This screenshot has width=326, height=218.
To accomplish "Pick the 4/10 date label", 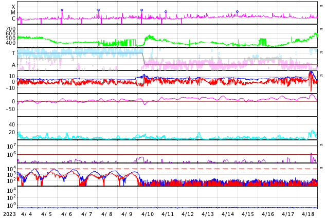I will pos(148,214).
